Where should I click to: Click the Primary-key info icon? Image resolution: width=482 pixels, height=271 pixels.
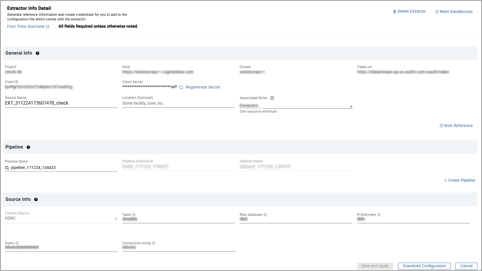[x=379, y=215]
